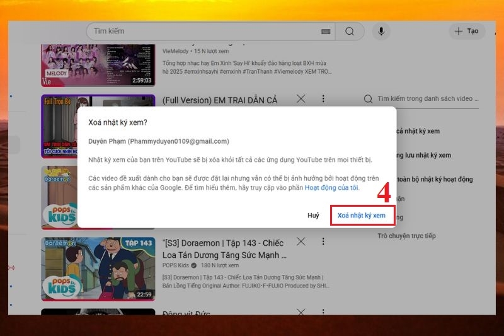Click the Tìm kiếm trong danh sách video field
The height and width of the screenshot is (336, 504).
pyautogui.click(x=428, y=99)
